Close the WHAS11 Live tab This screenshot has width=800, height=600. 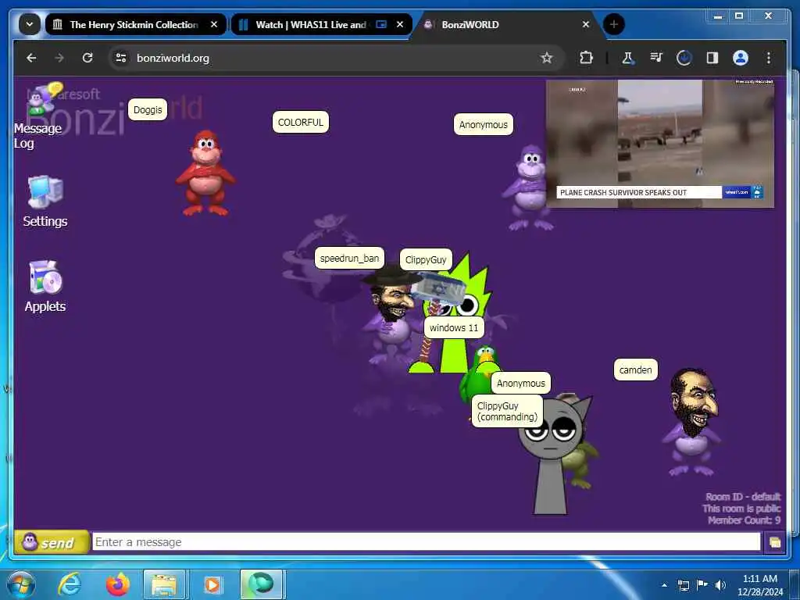[400, 24]
